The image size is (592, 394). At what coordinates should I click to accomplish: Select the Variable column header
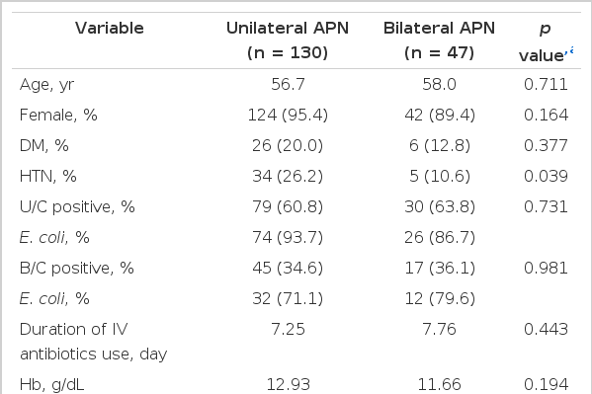tap(110, 29)
